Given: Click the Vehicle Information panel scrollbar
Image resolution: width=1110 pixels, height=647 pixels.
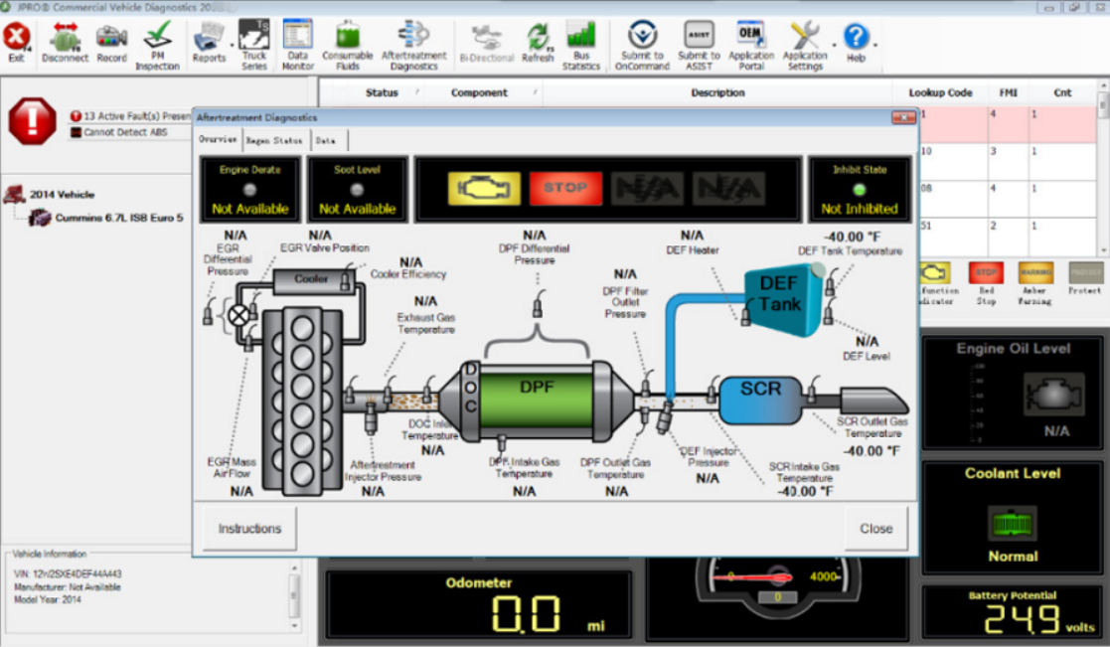Looking at the screenshot, I should coord(294,596).
